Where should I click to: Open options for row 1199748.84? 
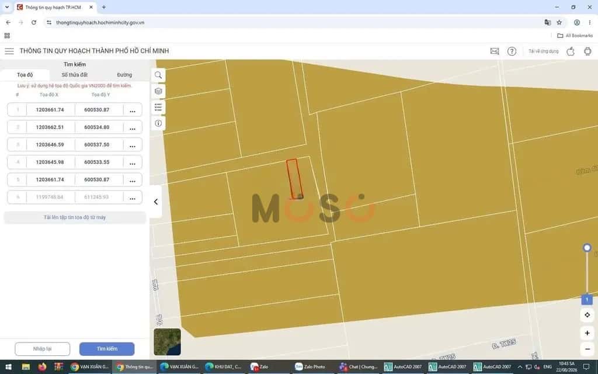(x=133, y=198)
